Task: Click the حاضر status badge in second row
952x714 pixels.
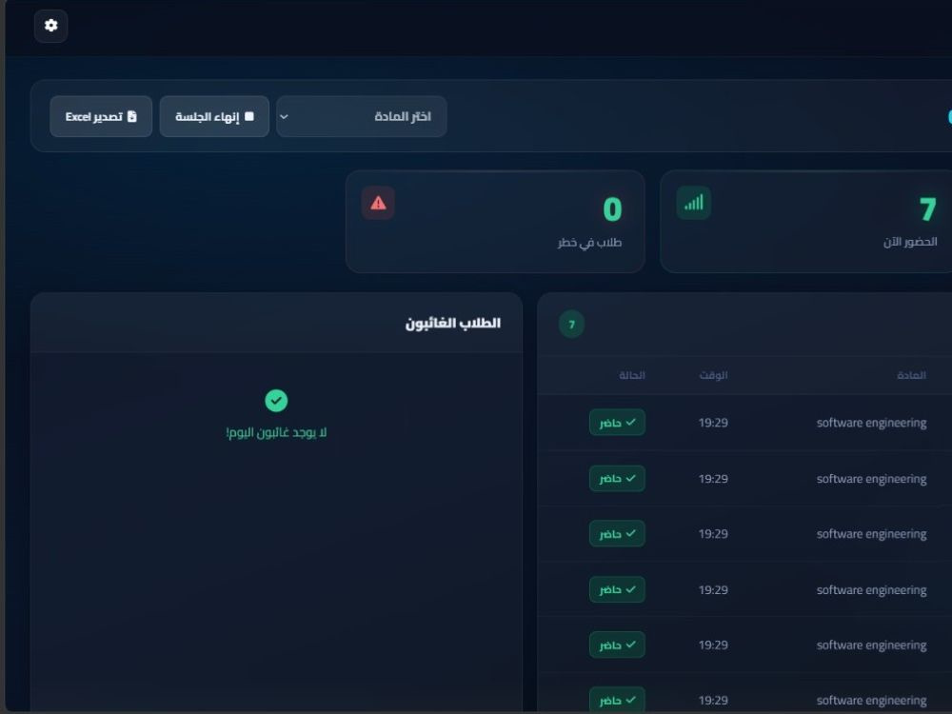Action: (617, 479)
